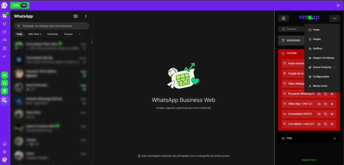Move Comunidade GRÁTIS to folder

(319, 114)
